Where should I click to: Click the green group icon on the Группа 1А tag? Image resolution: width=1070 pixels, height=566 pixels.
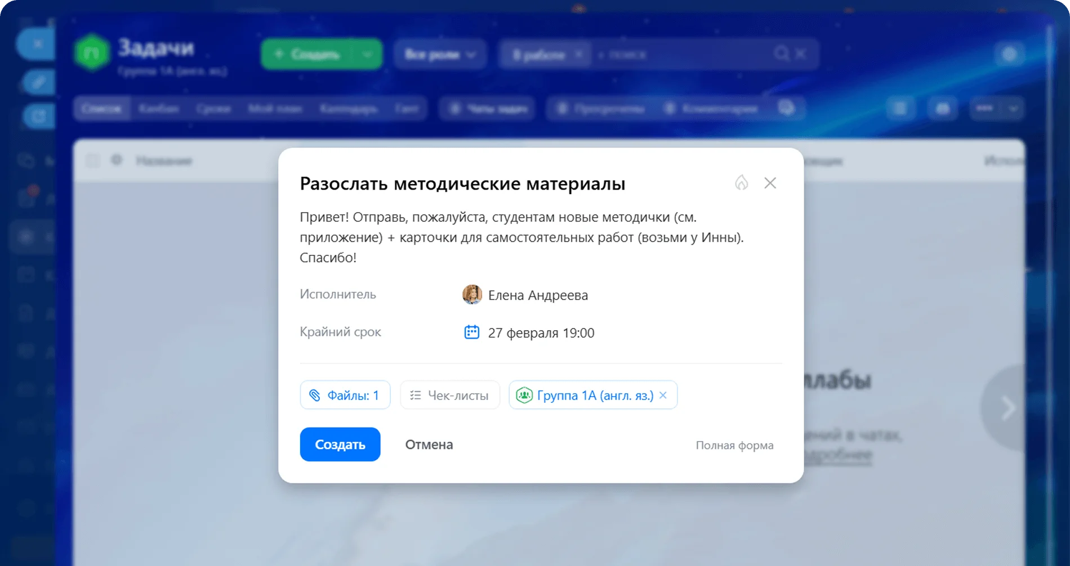(524, 395)
